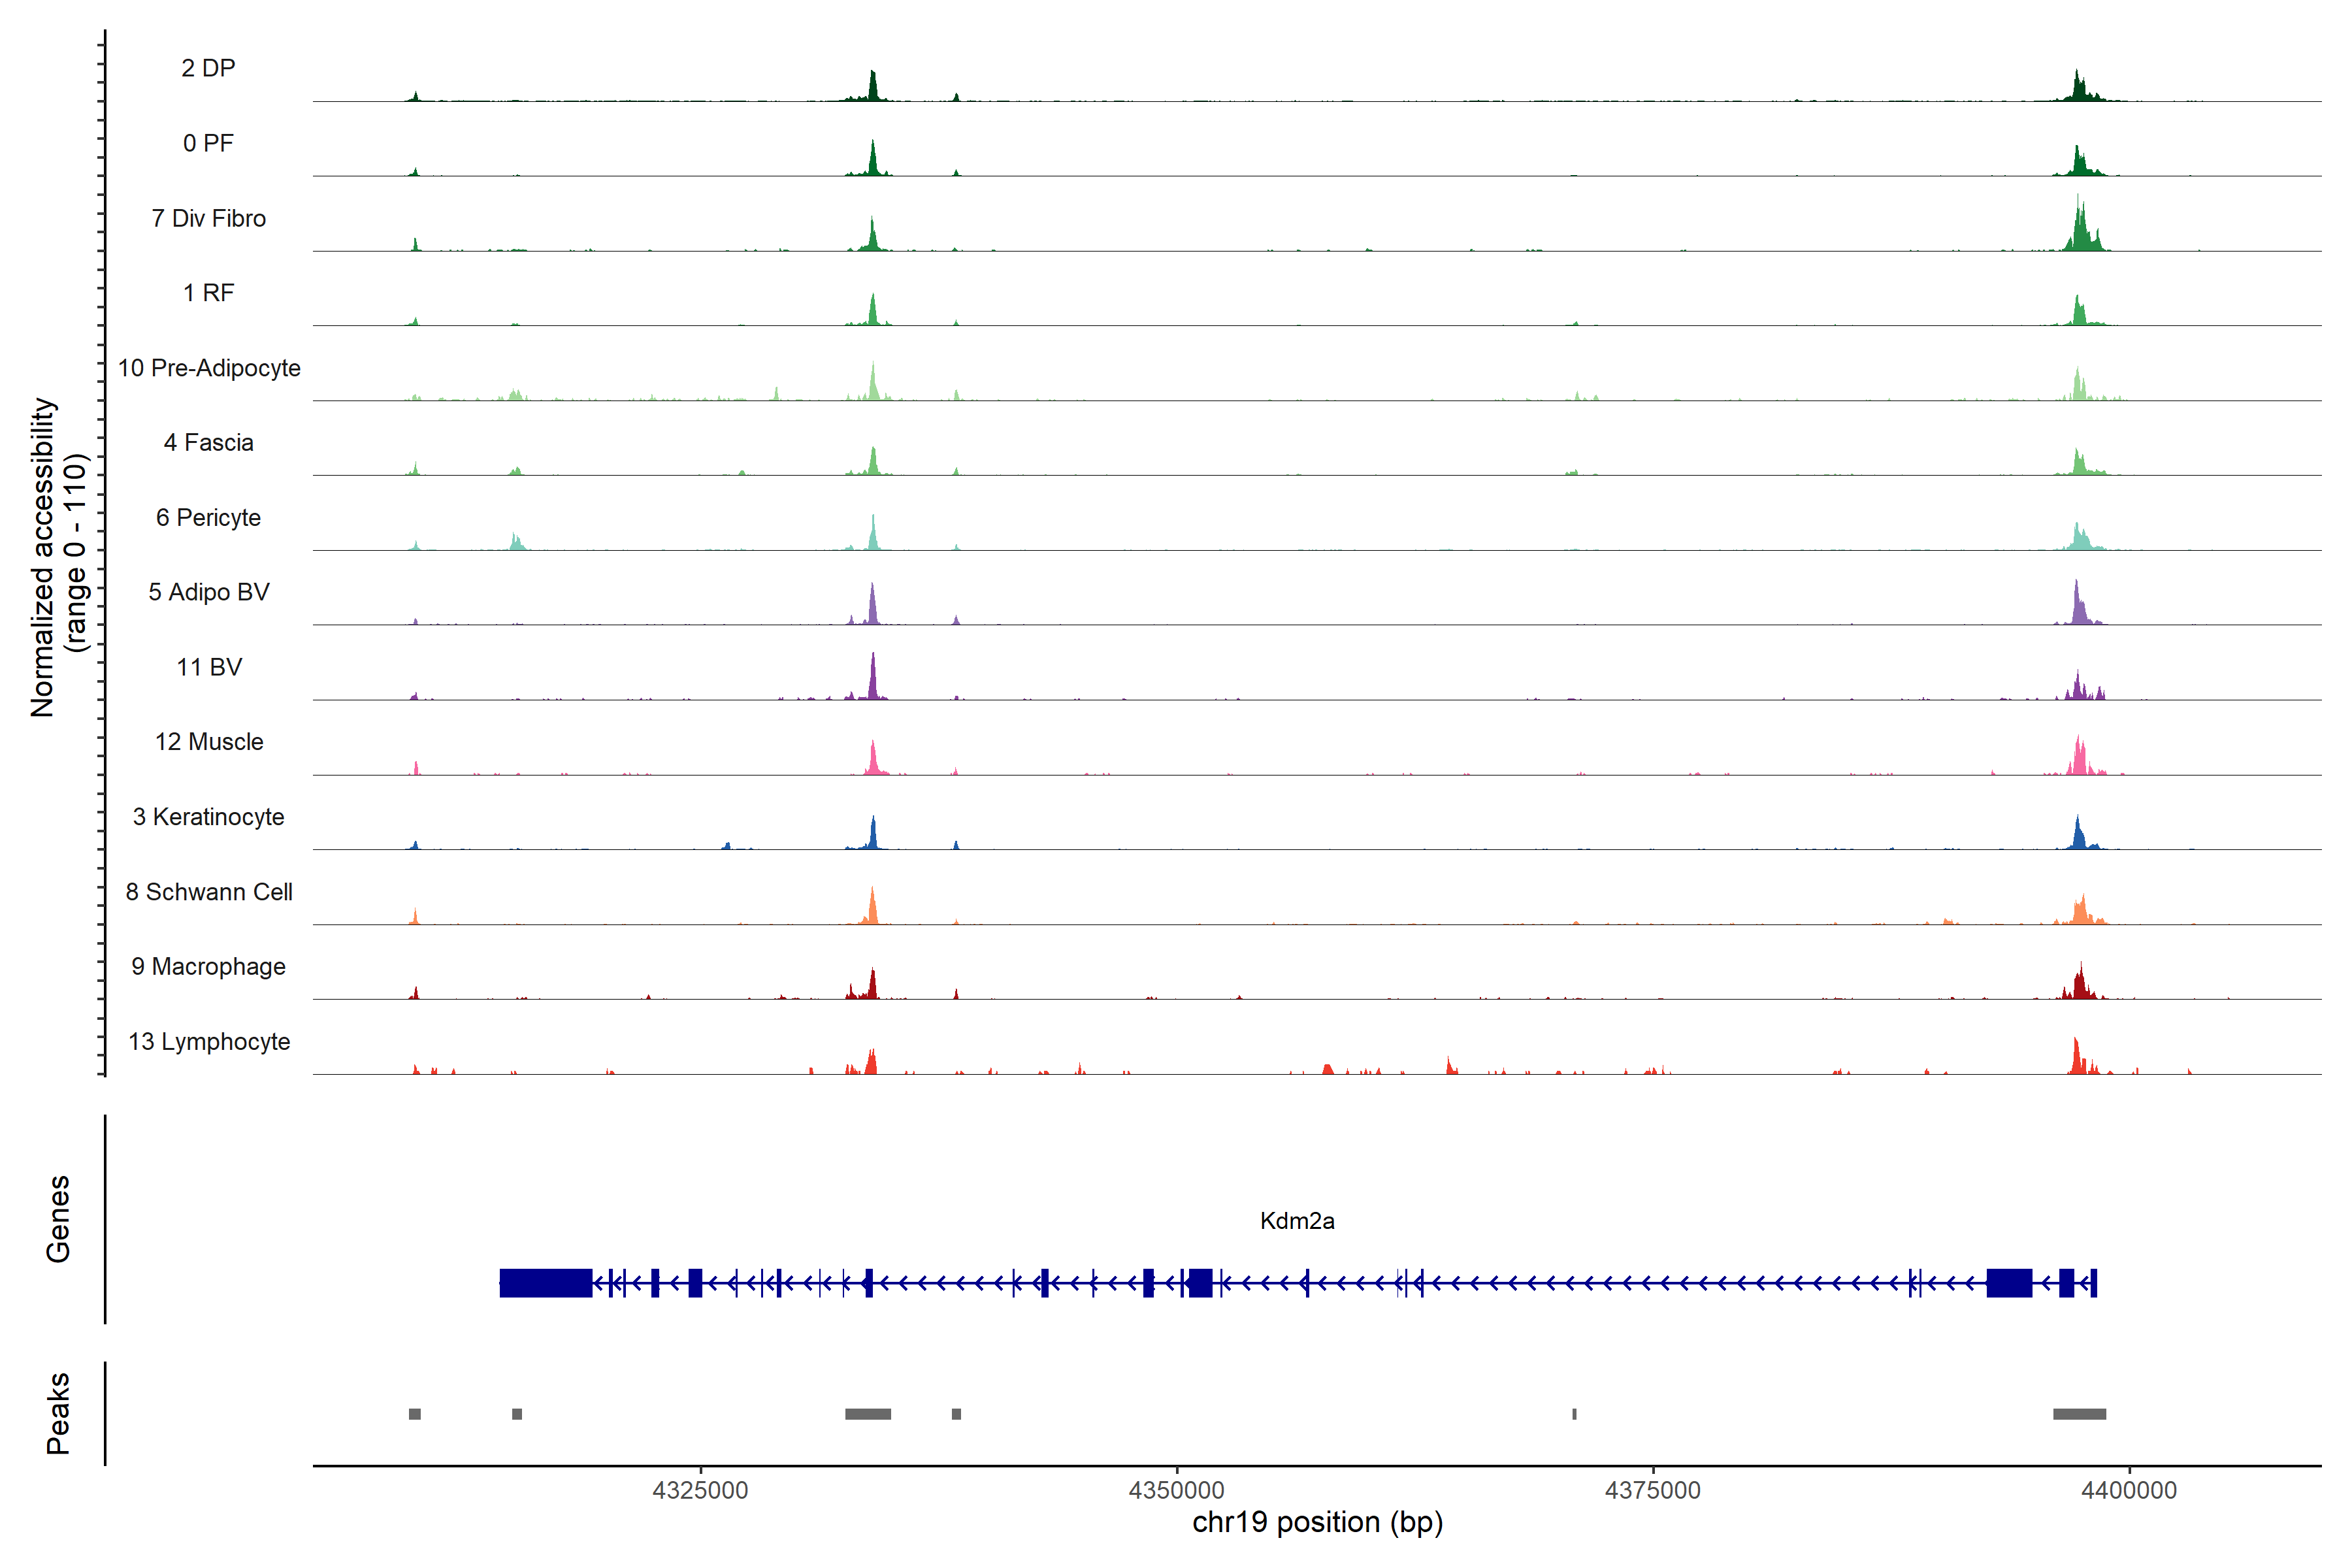Click the 6 Pericyte track label
This screenshot has width=2352, height=1568.
tap(208, 517)
